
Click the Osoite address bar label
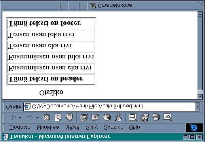point(13,106)
